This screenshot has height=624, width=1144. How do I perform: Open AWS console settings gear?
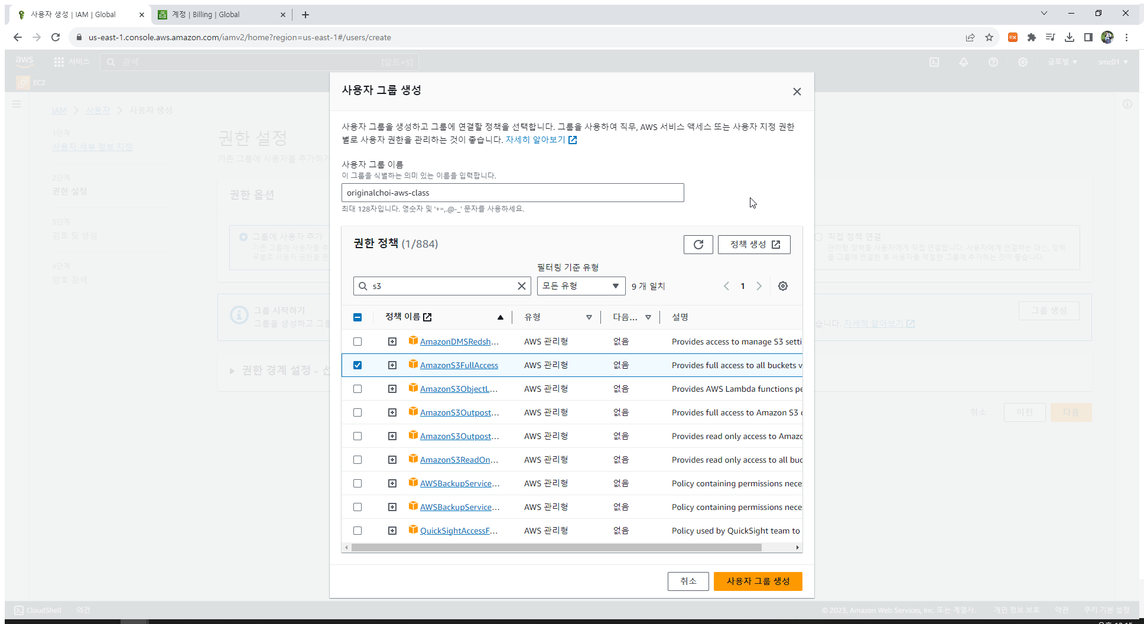(x=1023, y=62)
